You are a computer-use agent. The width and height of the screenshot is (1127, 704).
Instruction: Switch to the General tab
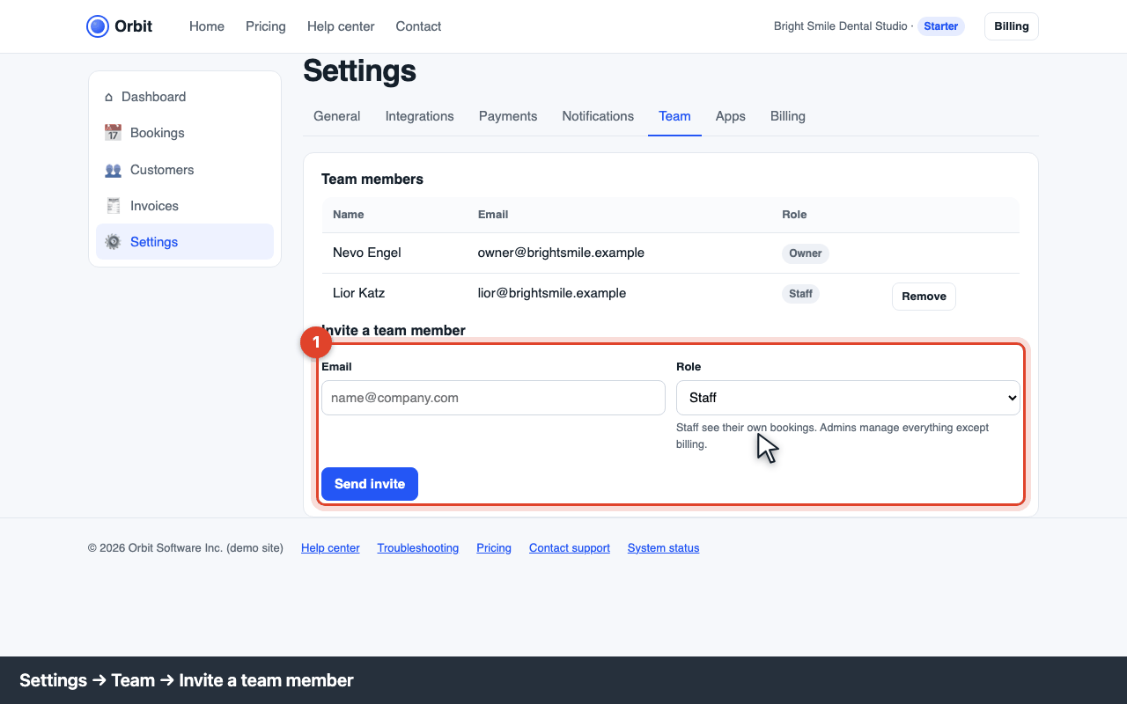[x=337, y=116]
